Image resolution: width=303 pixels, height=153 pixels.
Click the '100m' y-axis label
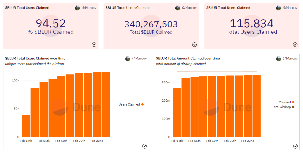coord(166,119)
